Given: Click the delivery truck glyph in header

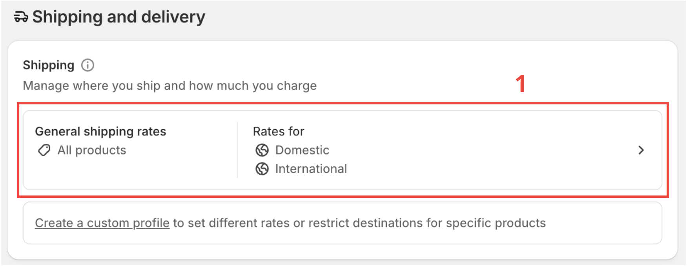Looking at the screenshot, I should coord(20,16).
